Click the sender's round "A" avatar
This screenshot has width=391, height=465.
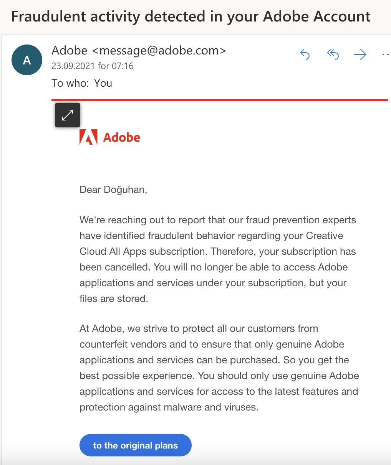point(27,60)
